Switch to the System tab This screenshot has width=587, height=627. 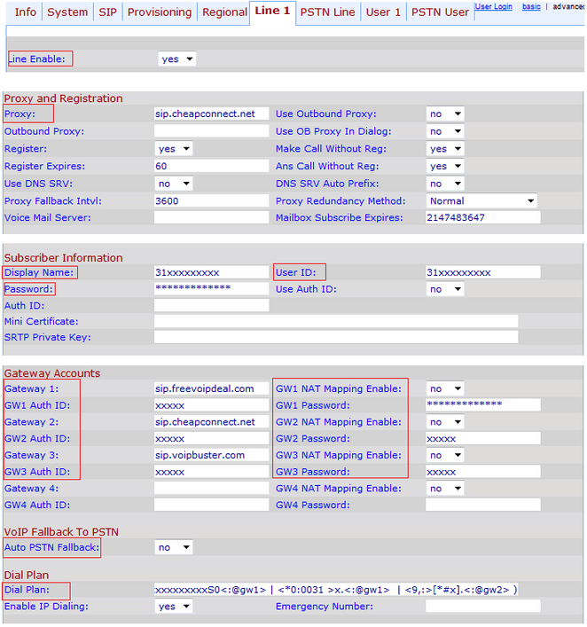(67, 12)
